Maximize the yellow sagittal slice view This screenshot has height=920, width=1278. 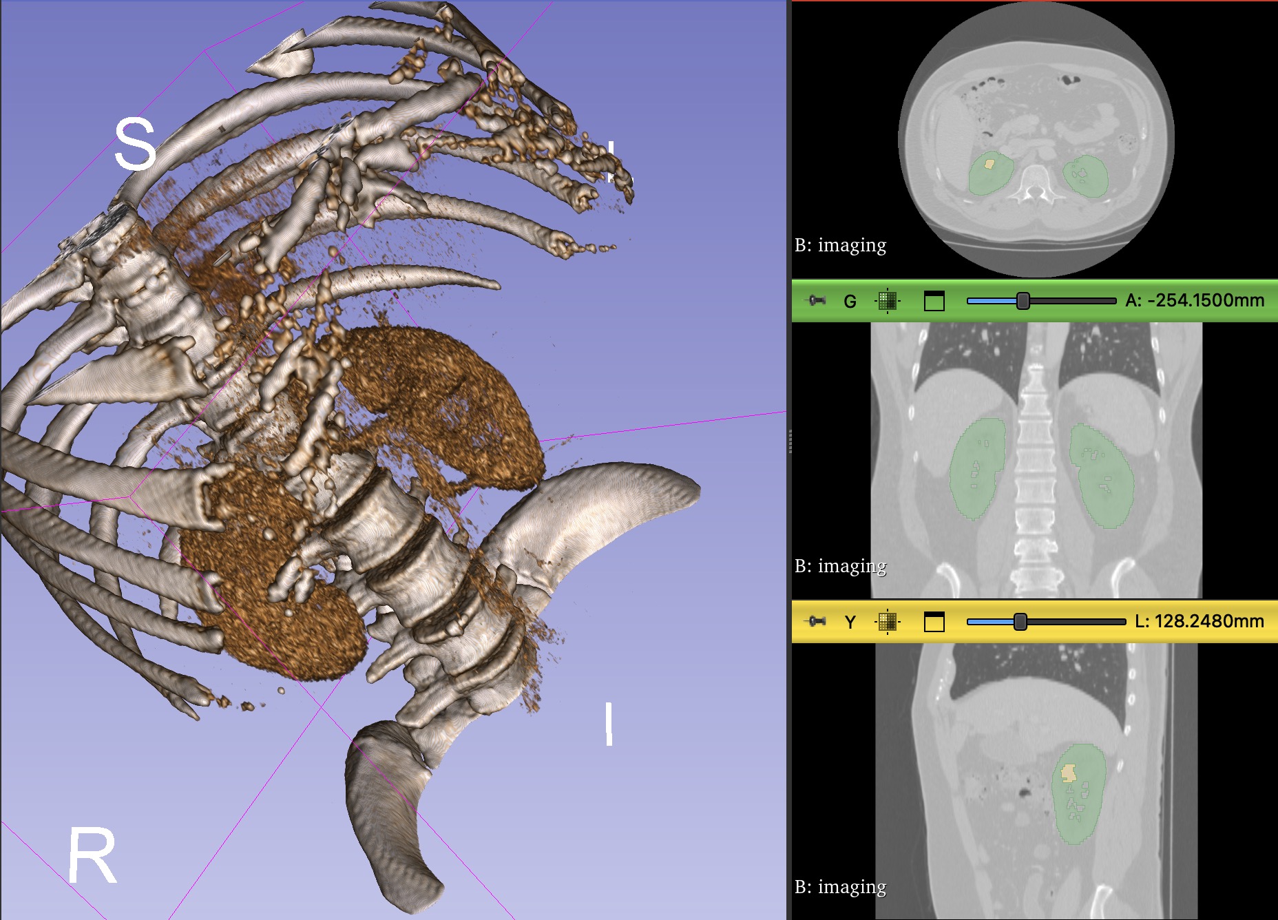click(x=934, y=622)
